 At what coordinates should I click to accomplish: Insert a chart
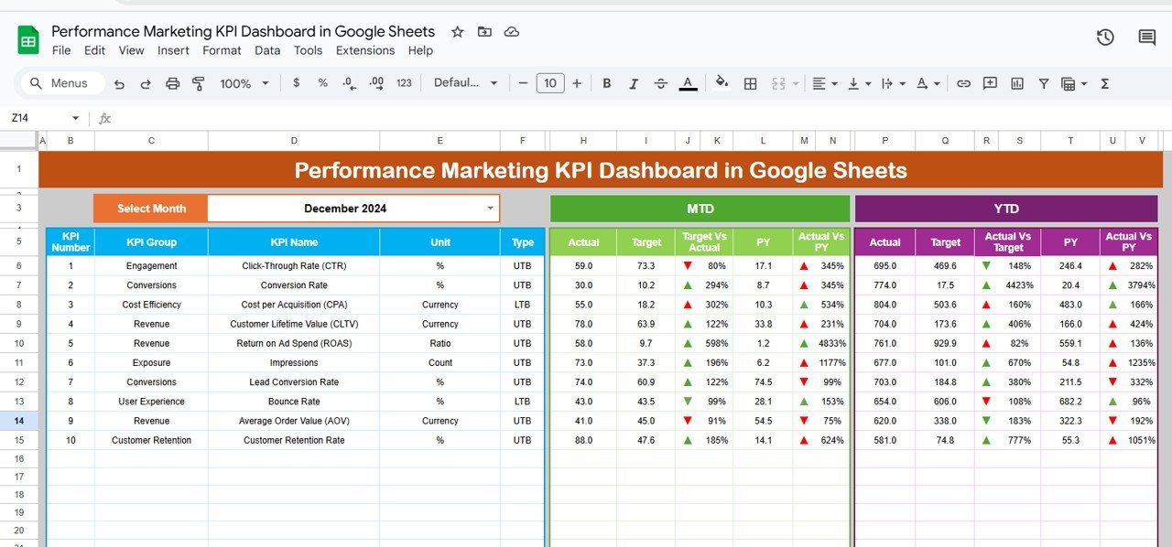pos(1016,83)
